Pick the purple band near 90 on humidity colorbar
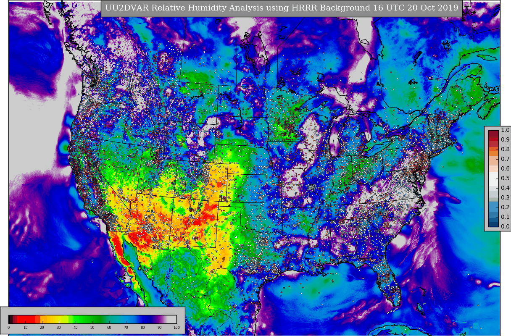 [160, 319]
